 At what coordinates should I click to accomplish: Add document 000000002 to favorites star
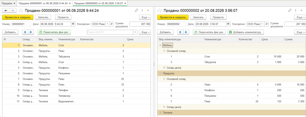pyautogui.click(x=160, y=10)
